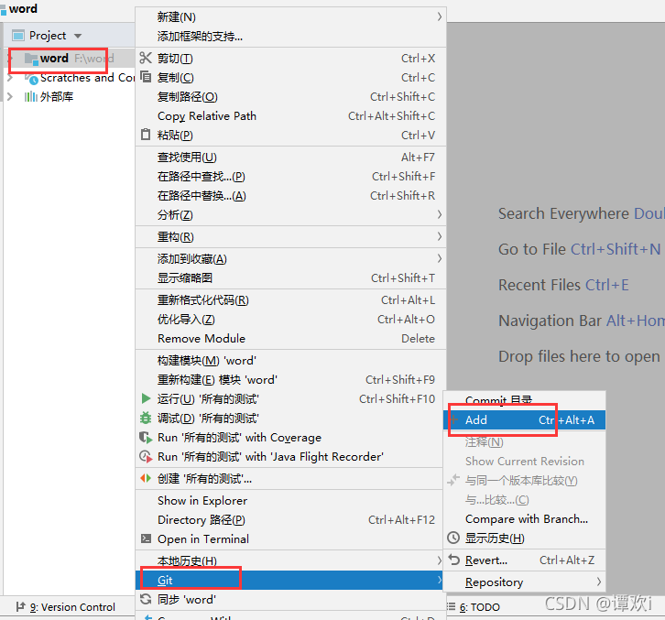
Task: Open the 添加到收藏(A) submenu
Action: click(290, 258)
